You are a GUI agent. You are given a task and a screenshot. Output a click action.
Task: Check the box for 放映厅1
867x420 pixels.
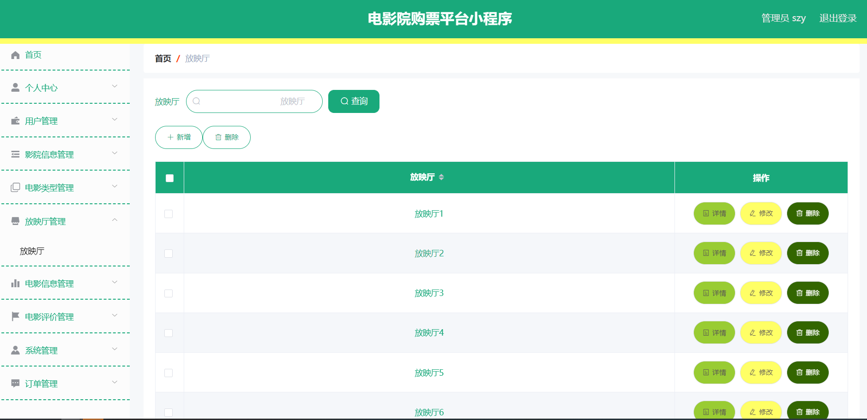[x=169, y=214]
